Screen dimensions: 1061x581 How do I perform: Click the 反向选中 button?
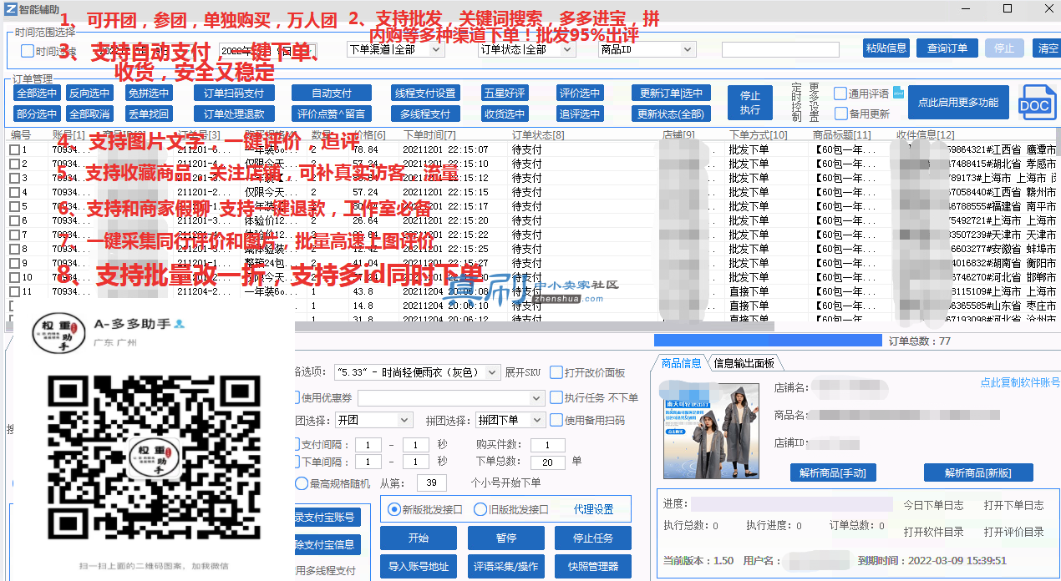(x=89, y=93)
